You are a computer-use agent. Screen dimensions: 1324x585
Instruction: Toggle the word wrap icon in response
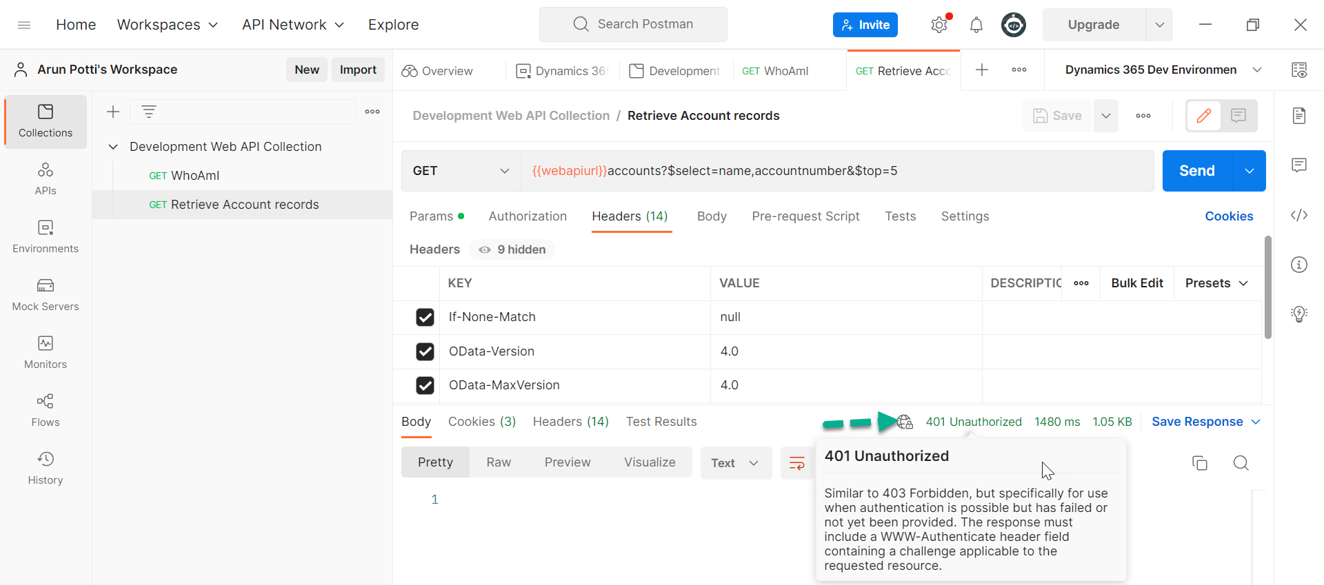tap(797, 463)
